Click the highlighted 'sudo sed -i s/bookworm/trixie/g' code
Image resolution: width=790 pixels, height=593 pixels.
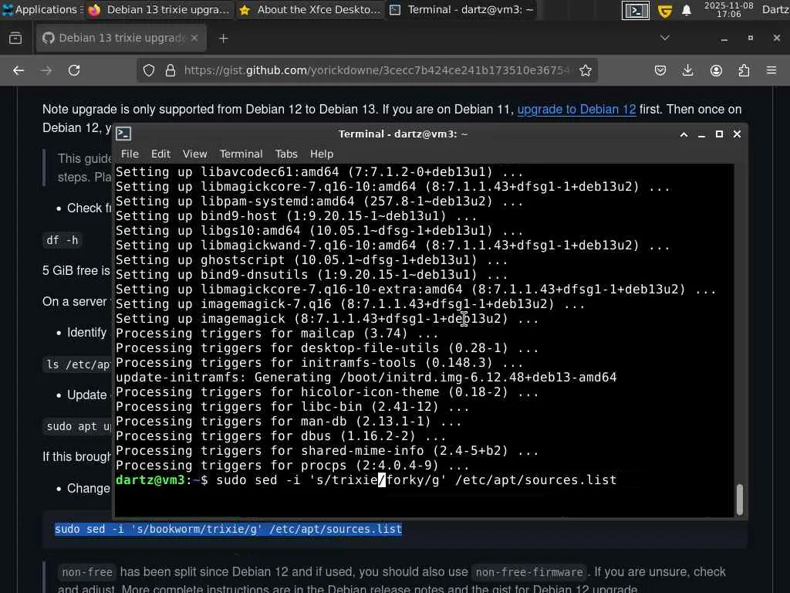[x=228, y=529]
